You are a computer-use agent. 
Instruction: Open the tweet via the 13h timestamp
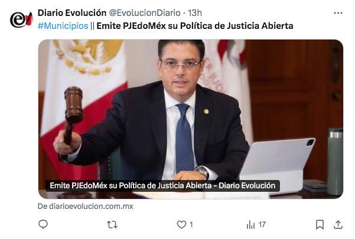click(x=195, y=13)
